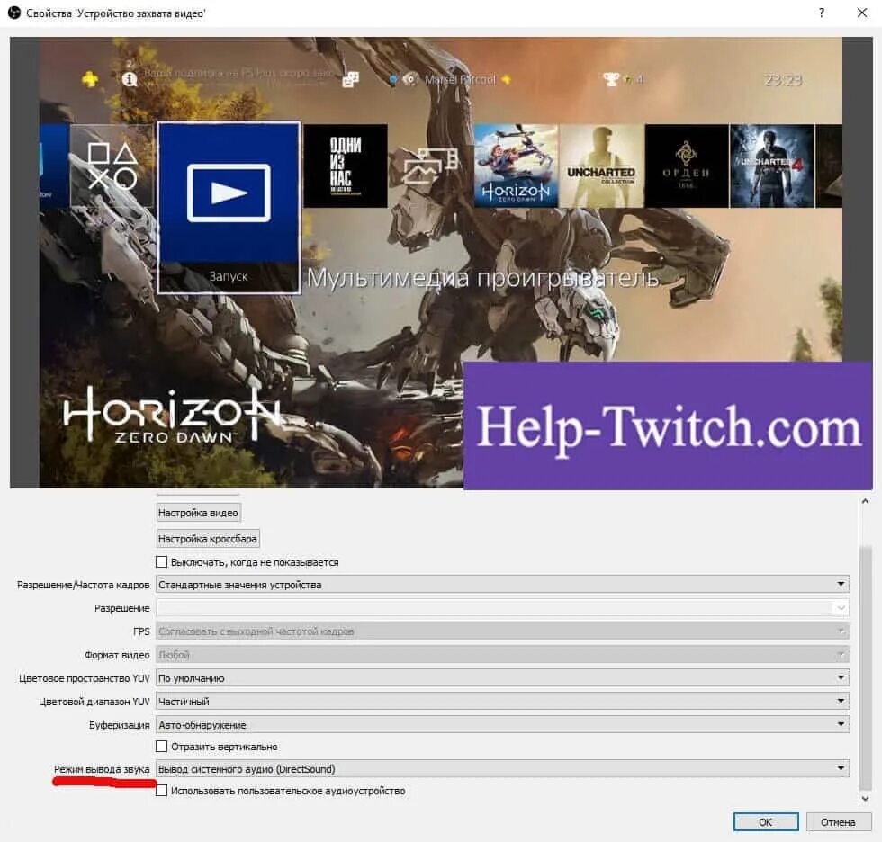Click the friends icon in preview top bar

(350, 79)
